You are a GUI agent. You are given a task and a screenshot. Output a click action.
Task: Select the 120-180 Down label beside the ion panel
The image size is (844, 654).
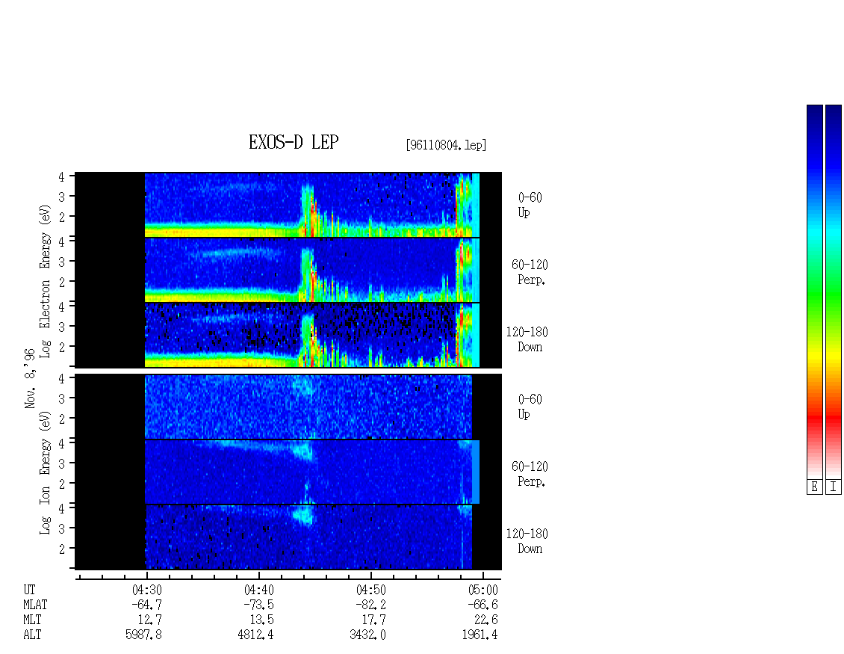[x=527, y=541]
